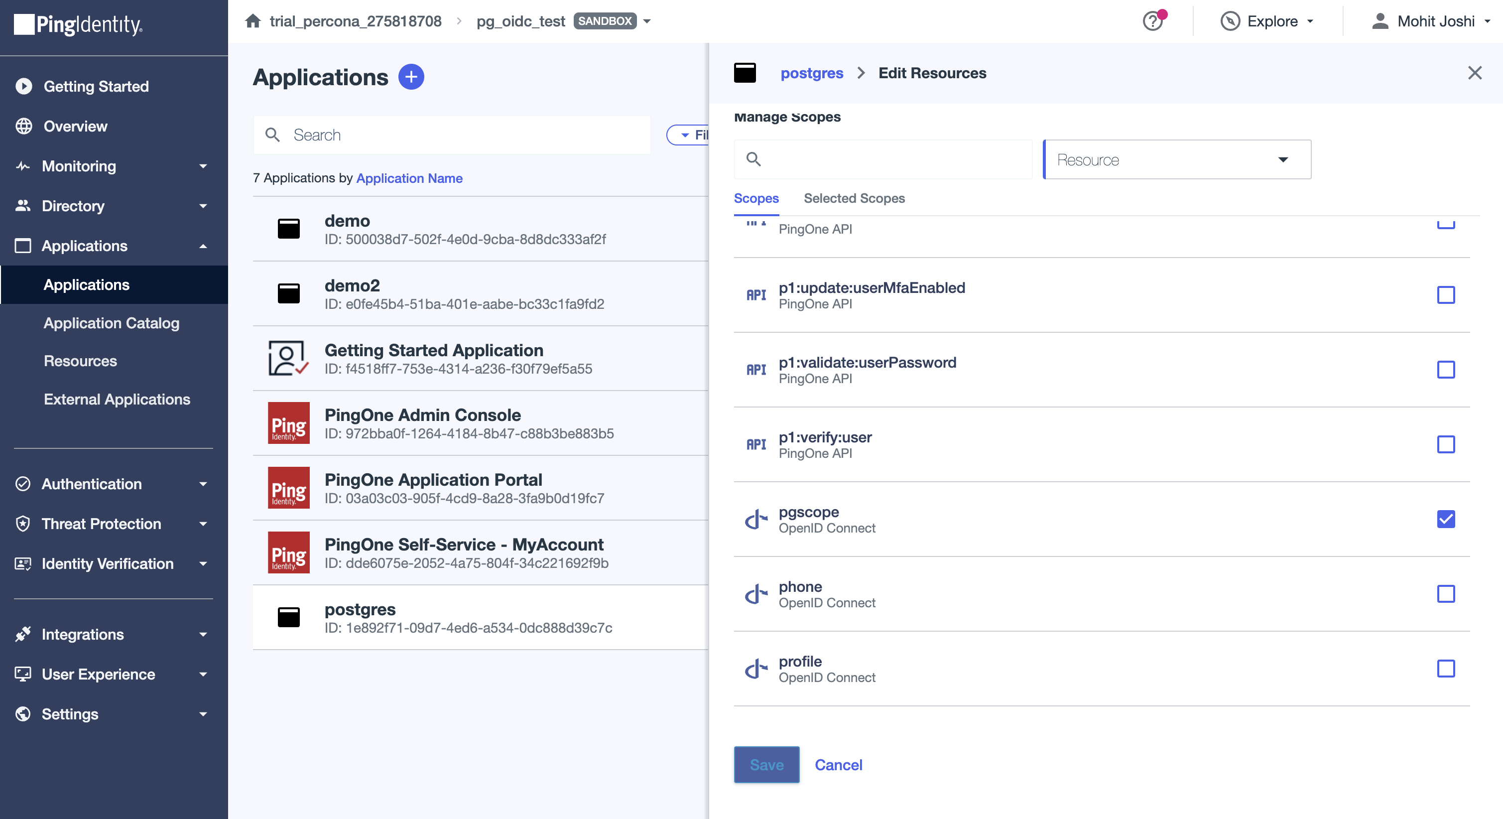The image size is (1503, 819).
Task: Check the p1:verify:user scope
Action: tap(1445, 444)
